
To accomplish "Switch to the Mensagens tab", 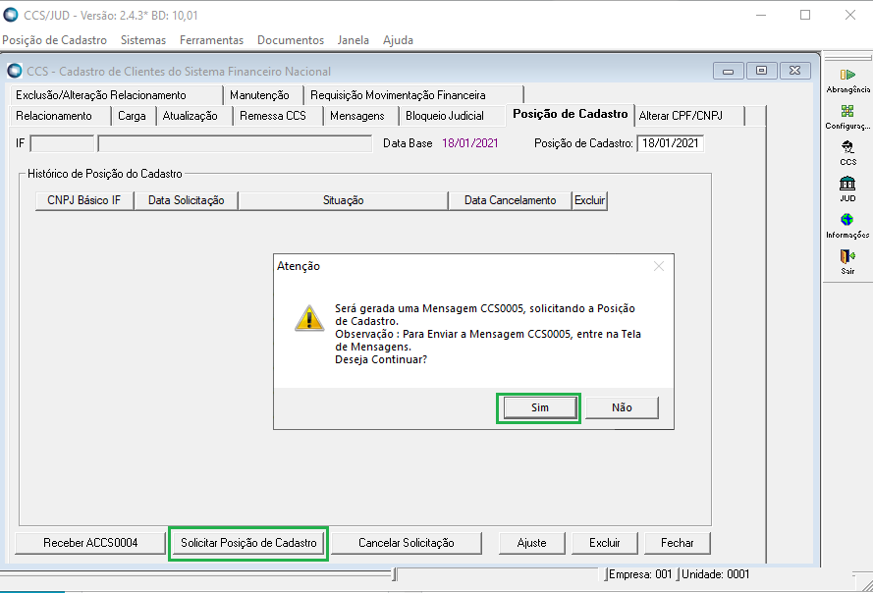I will tap(360, 116).
